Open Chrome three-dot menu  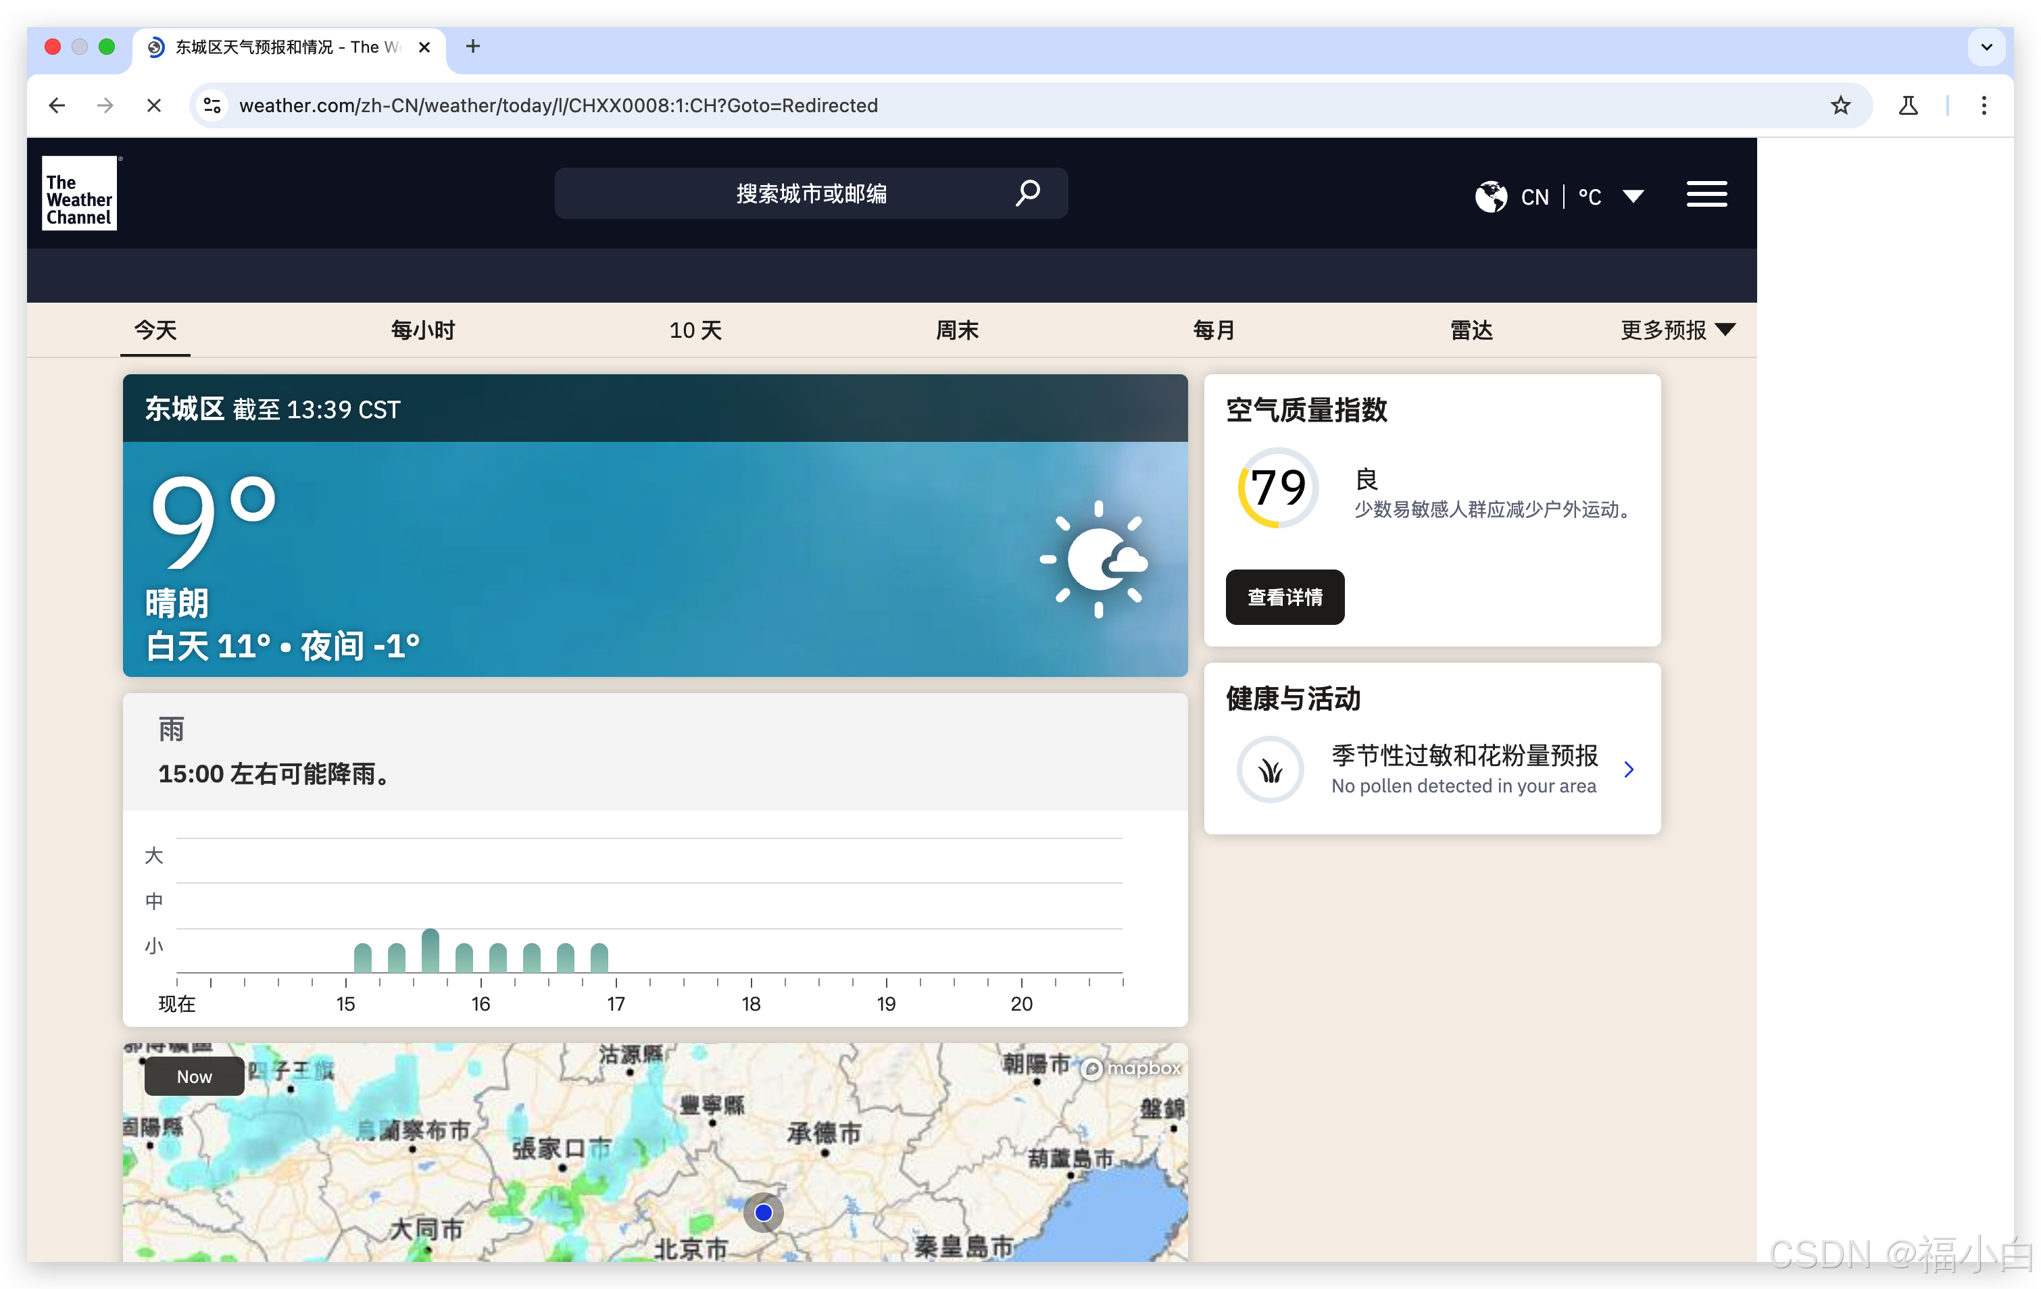click(x=1984, y=105)
